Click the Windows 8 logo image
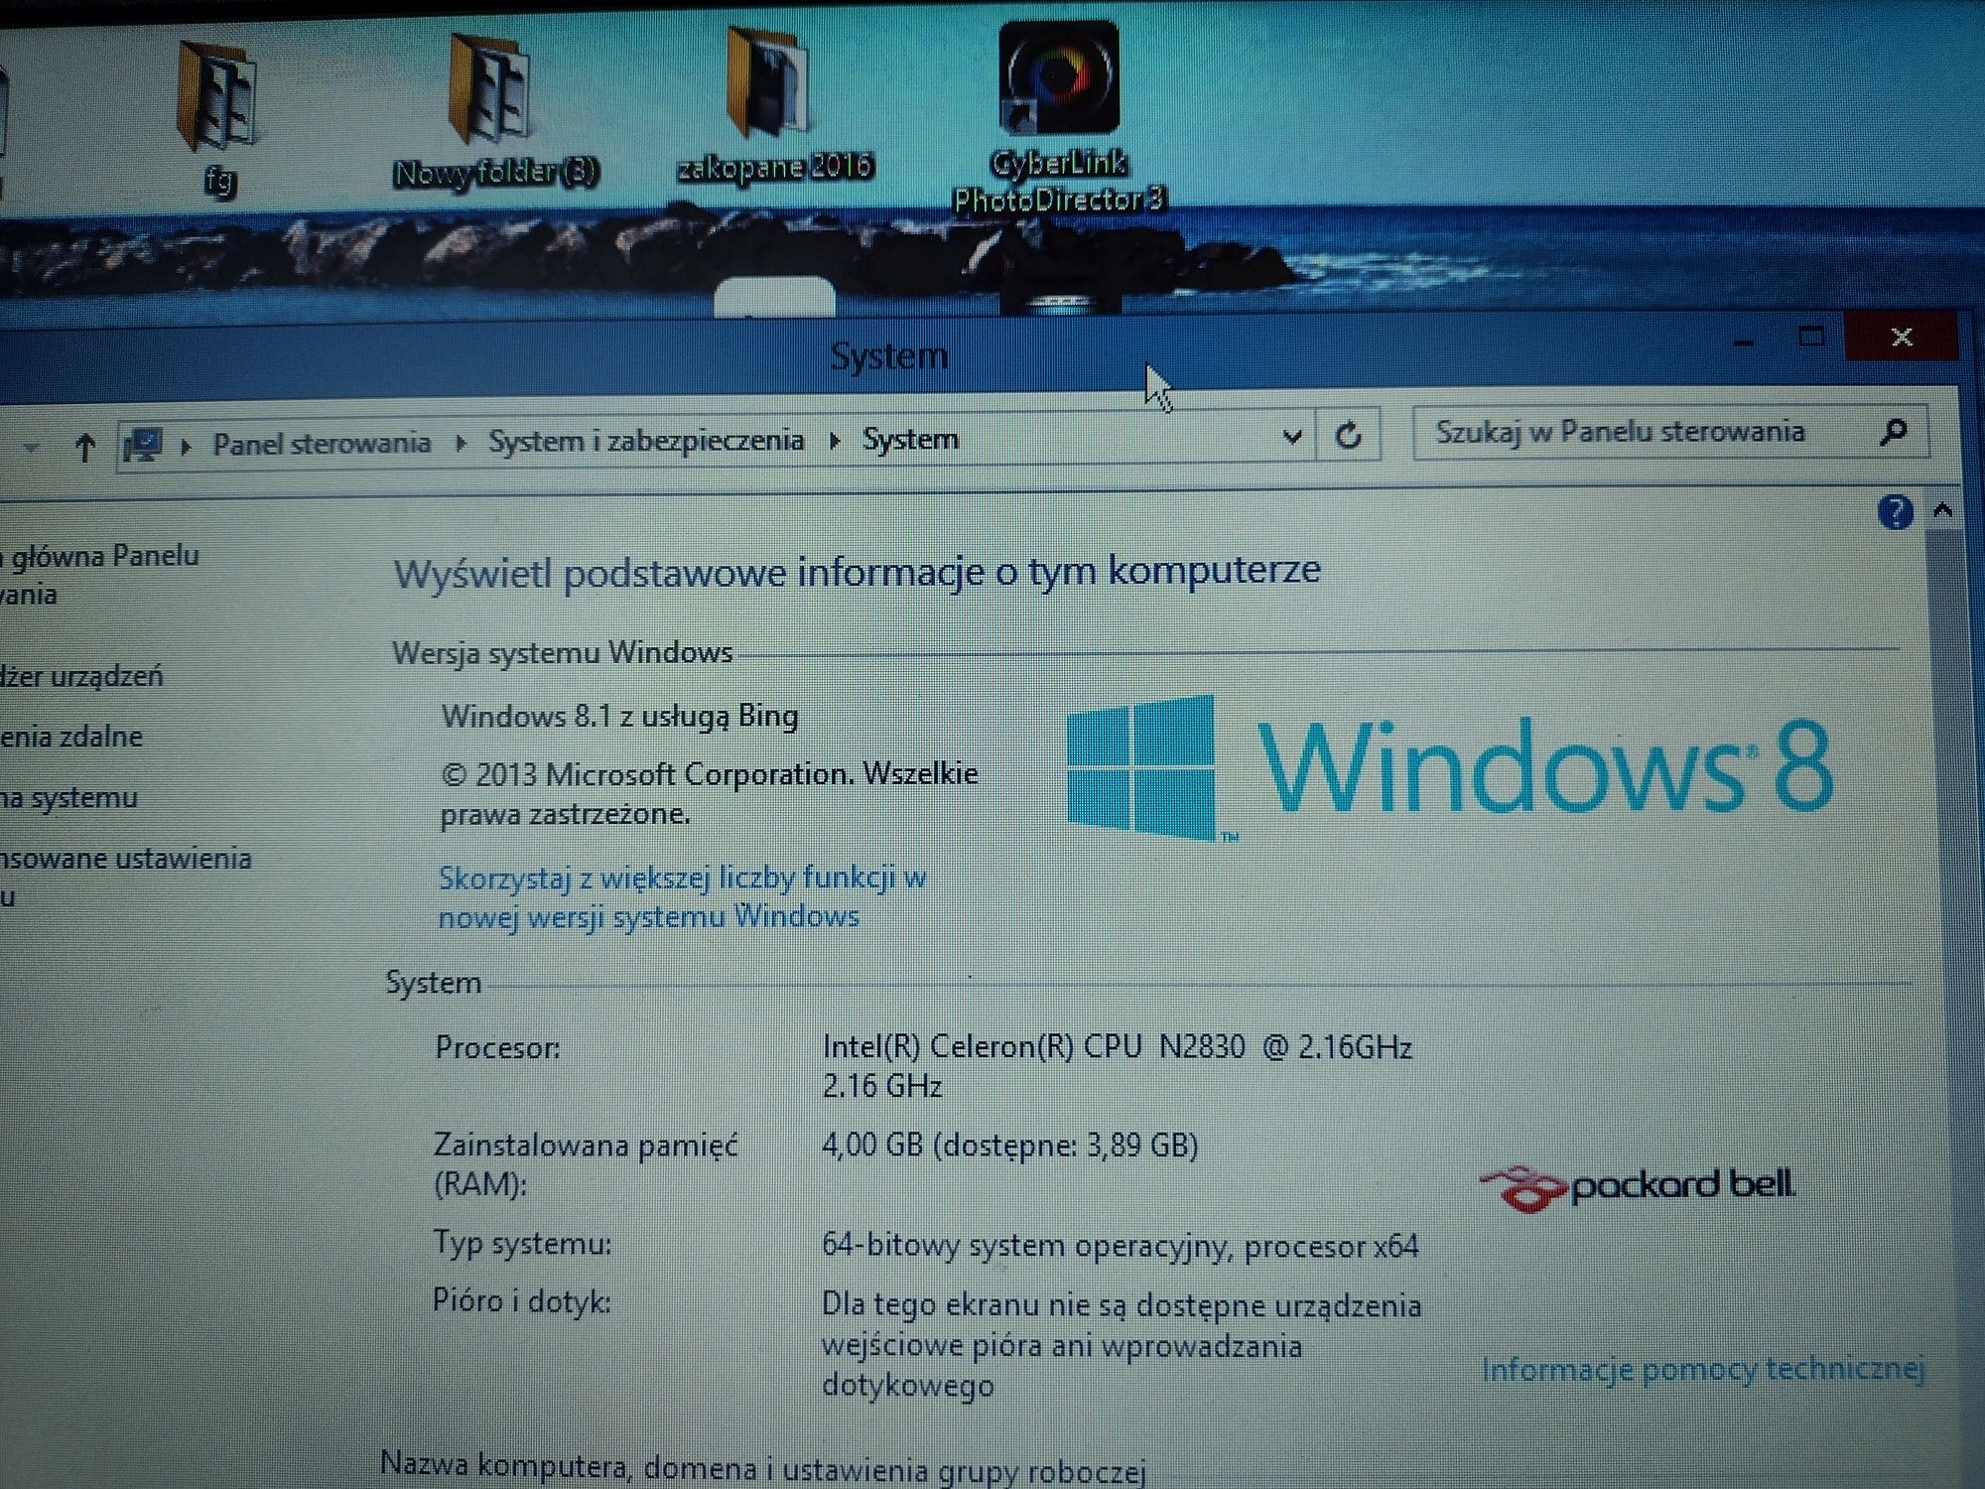1985x1489 pixels. [1449, 768]
